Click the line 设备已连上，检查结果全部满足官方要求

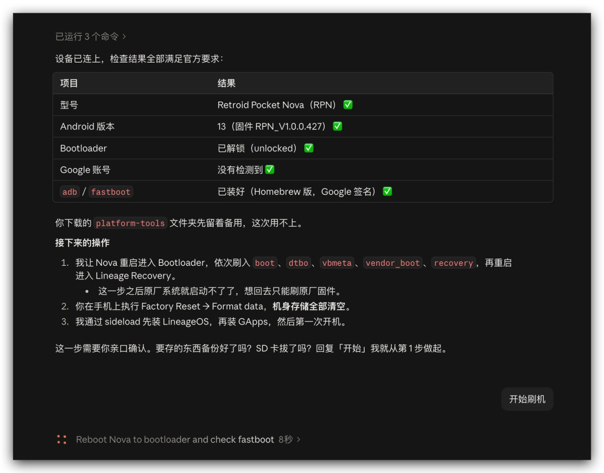click(139, 59)
